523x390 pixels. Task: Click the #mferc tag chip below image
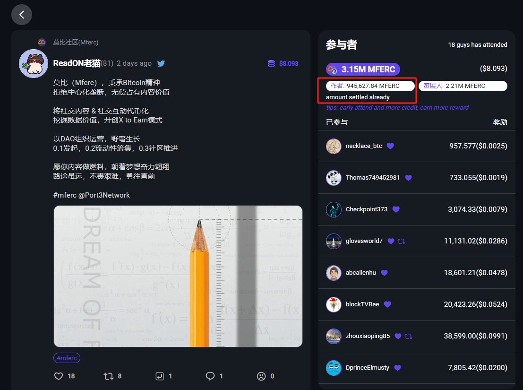click(x=67, y=358)
